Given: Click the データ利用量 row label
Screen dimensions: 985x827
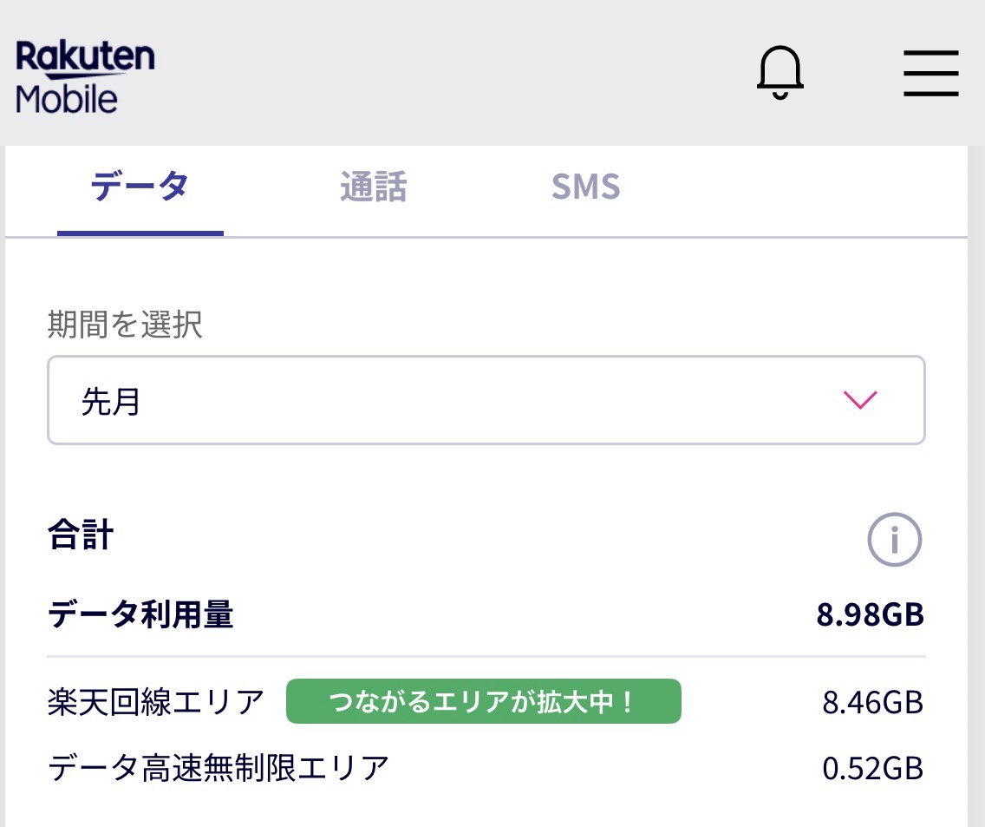Looking at the screenshot, I should [x=140, y=615].
